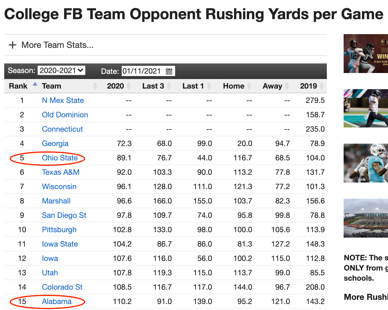Open the Texas A&M team link
Viewport: 388px width, 310px height.
click(x=61, y=172)
